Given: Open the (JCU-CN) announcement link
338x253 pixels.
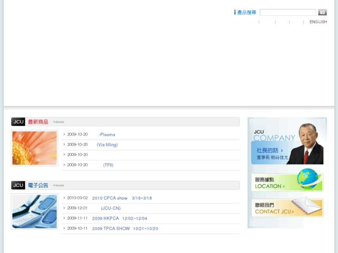Looking at the screenshot, I should click(111, 208).
